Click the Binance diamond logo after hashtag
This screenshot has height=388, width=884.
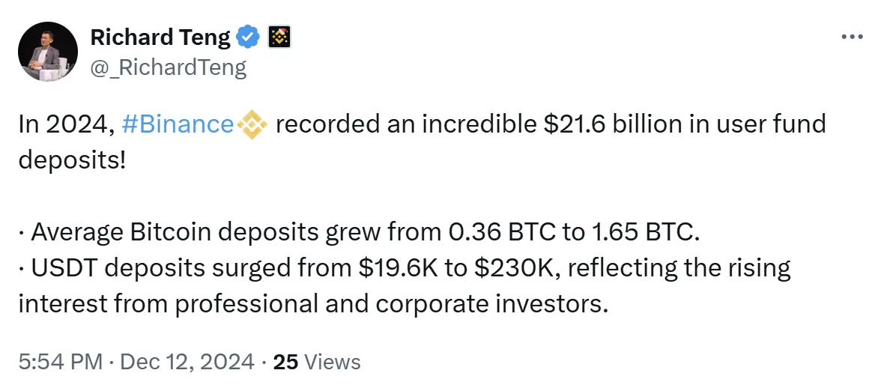(x=252, y=124)
